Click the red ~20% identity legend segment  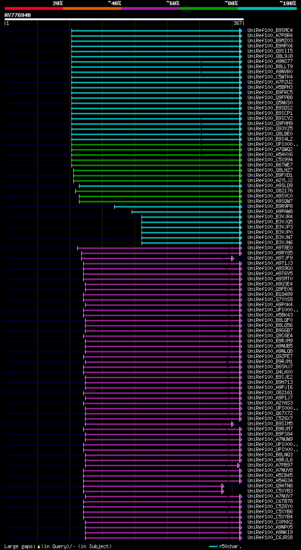(x=34, y=8)
